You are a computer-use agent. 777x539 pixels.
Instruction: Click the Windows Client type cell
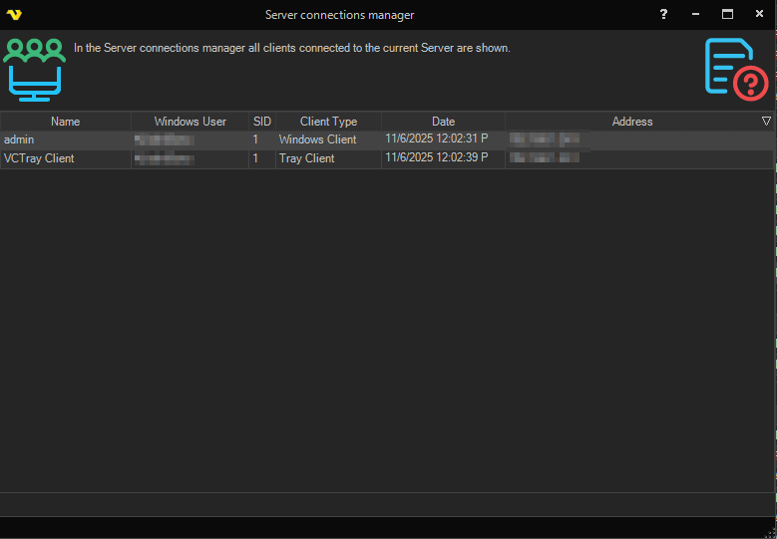pos(317,139)
